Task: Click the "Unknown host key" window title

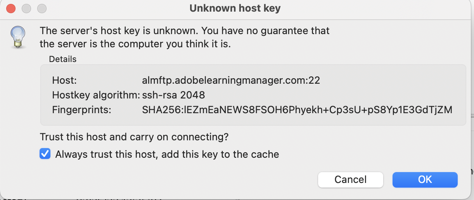Action: click(235, 8)
